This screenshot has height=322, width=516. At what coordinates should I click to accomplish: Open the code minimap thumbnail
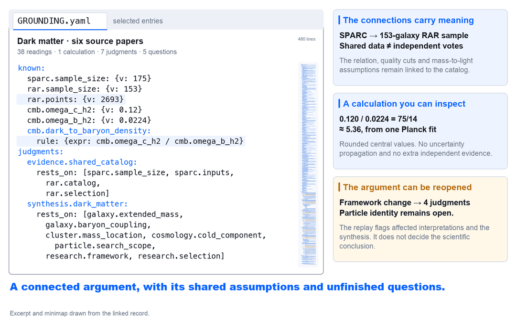pyautogui.click(x=308, y=164)
